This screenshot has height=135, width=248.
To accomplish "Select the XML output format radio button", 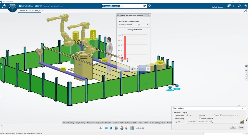I will 187,115.
